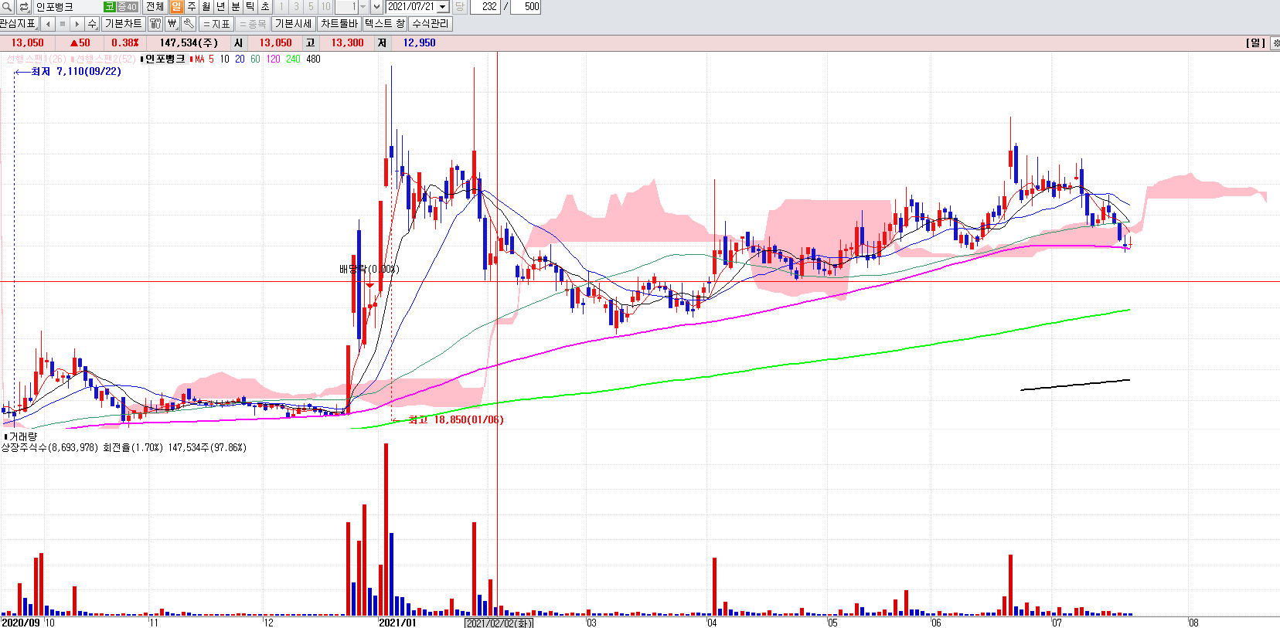Click the 기본차트 button
The height and width of the screenshot is (628, 1280).
coord(124,24)
